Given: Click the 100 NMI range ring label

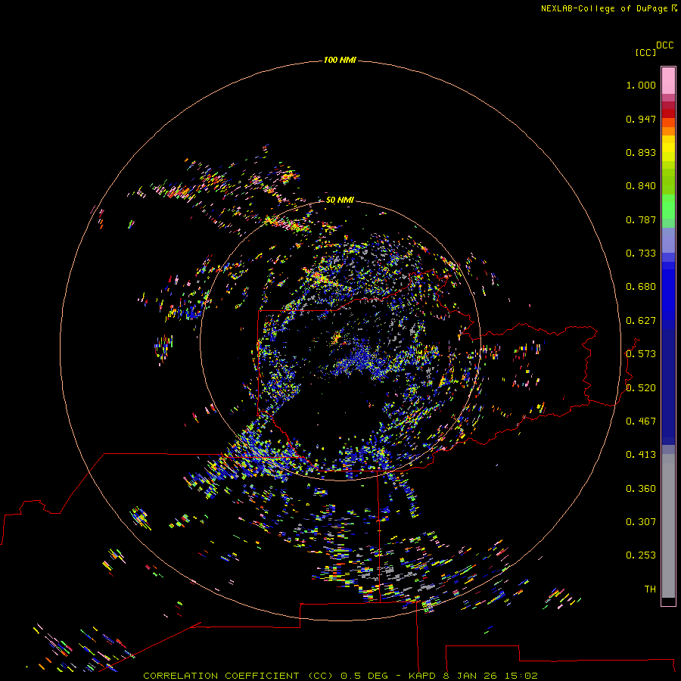Looking at the screenshot, I should (x=340, y=60).
